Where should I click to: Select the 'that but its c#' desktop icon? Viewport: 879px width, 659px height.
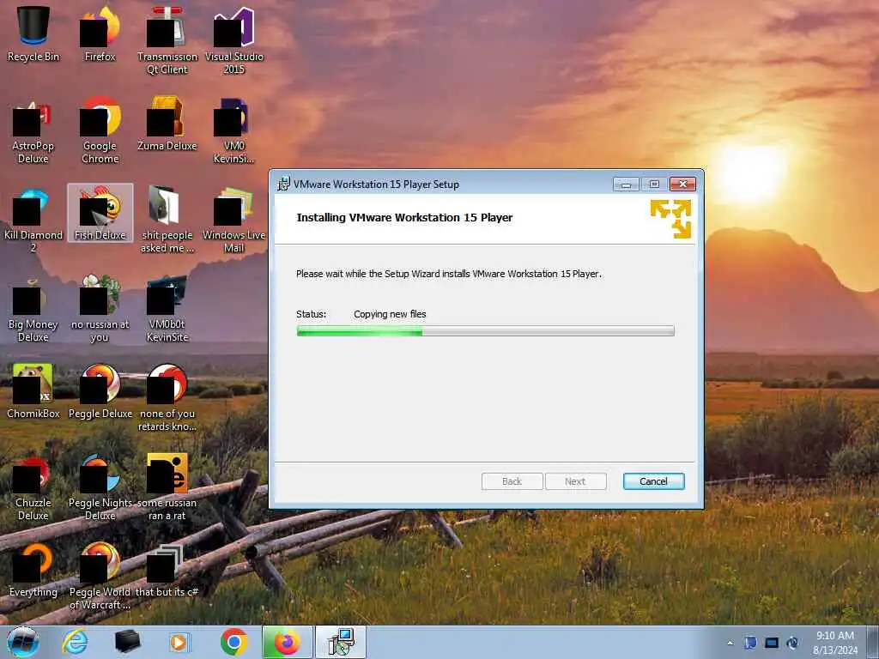click(x=167, y=570)
